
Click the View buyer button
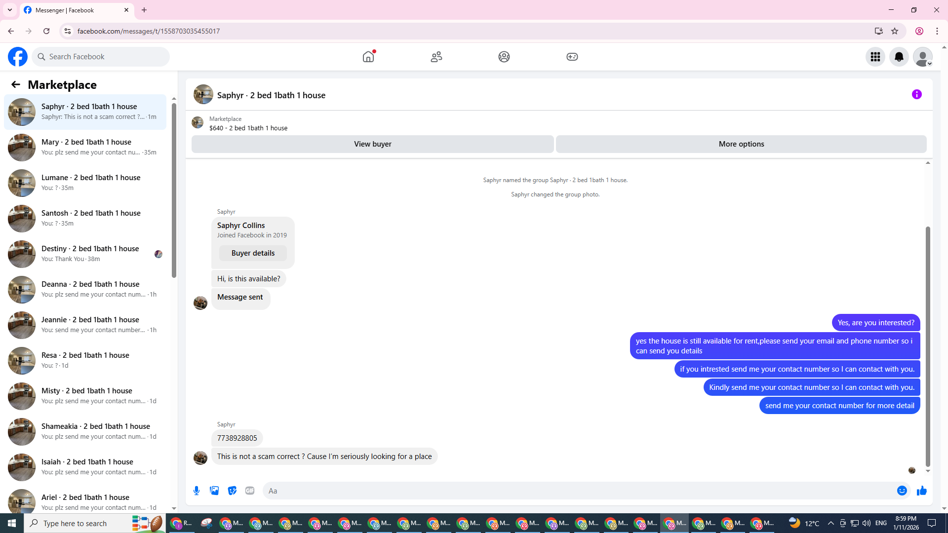(373, 144)
